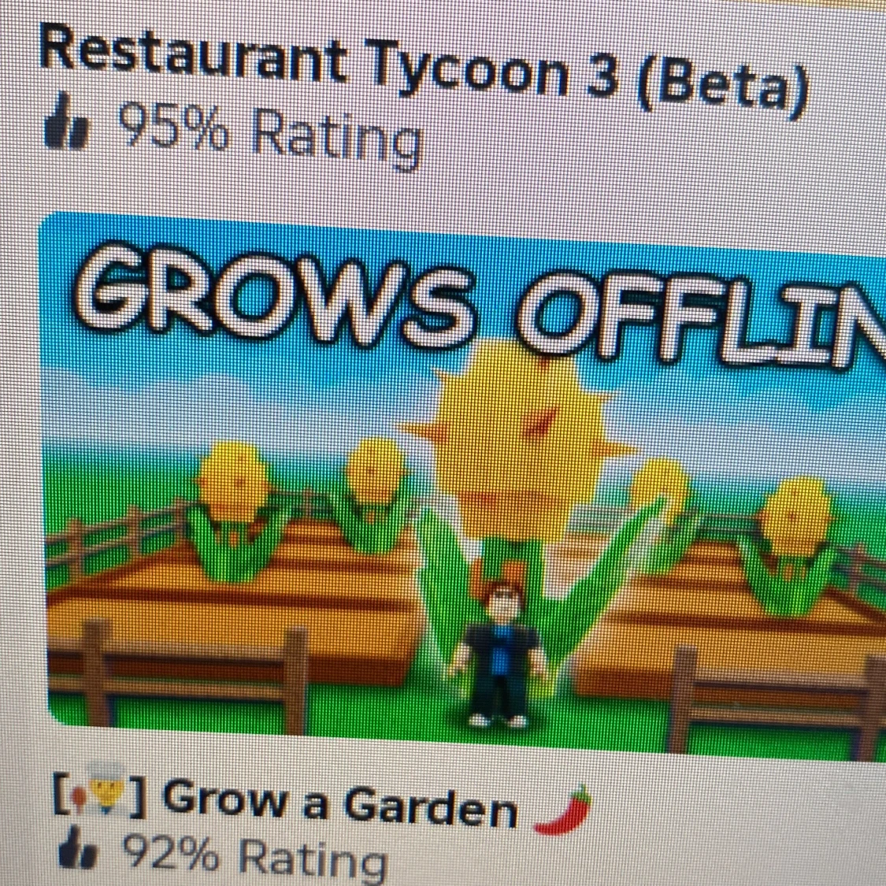Screen dimensions: 886x886
Task: Click thumbs-up icon beside 92% Rating
Action: coord(78,847)
